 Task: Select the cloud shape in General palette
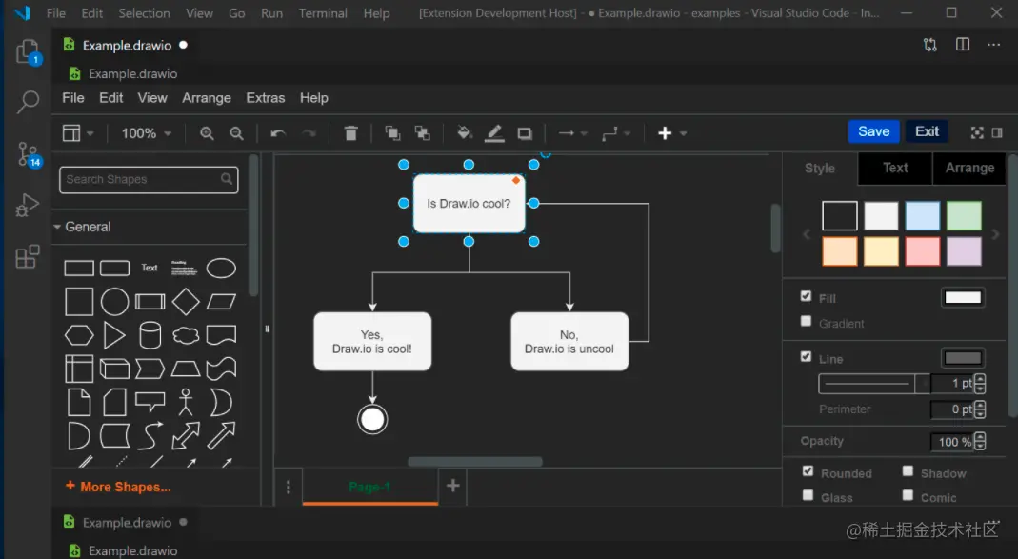pyautogui.click(x=186, y=335)
